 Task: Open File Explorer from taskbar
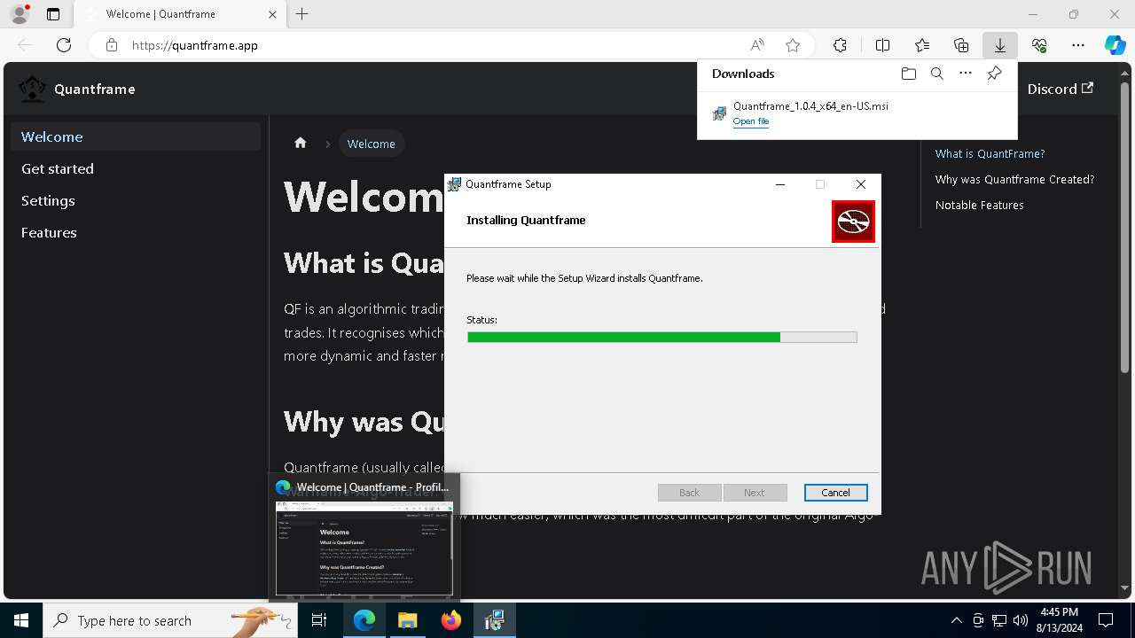(407, 620)
